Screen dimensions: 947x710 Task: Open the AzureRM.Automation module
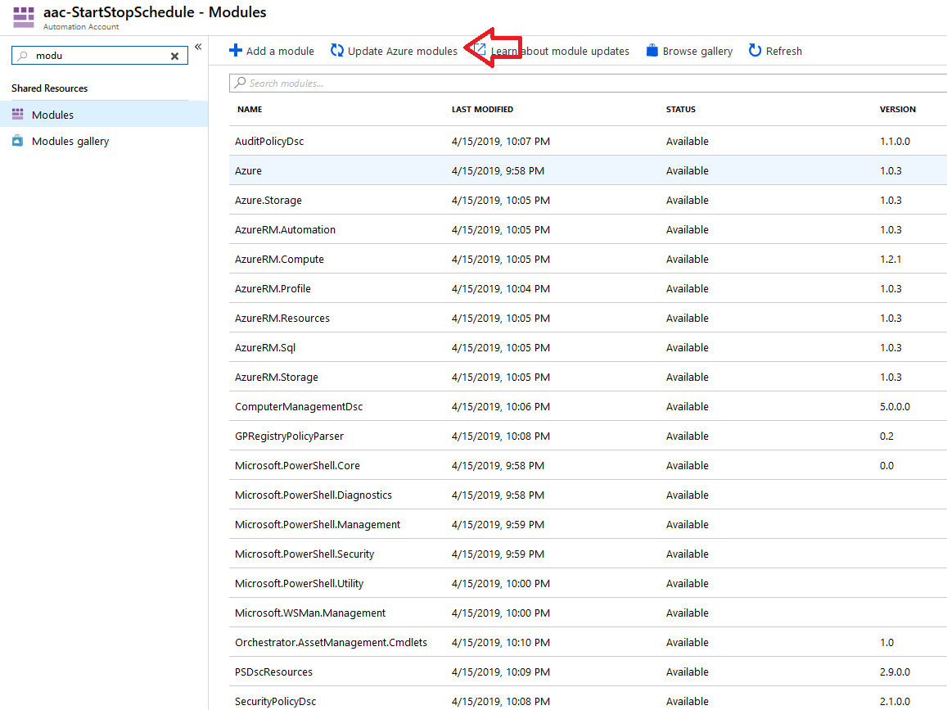click(x=285, y=229)
